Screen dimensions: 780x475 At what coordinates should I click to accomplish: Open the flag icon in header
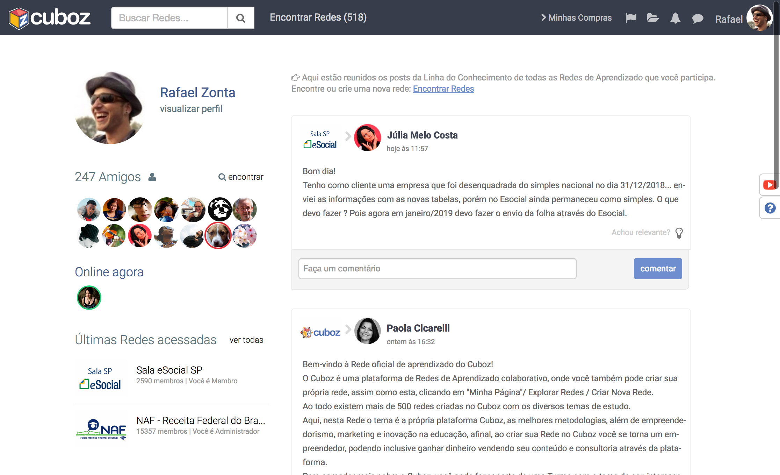pos(631,18)
